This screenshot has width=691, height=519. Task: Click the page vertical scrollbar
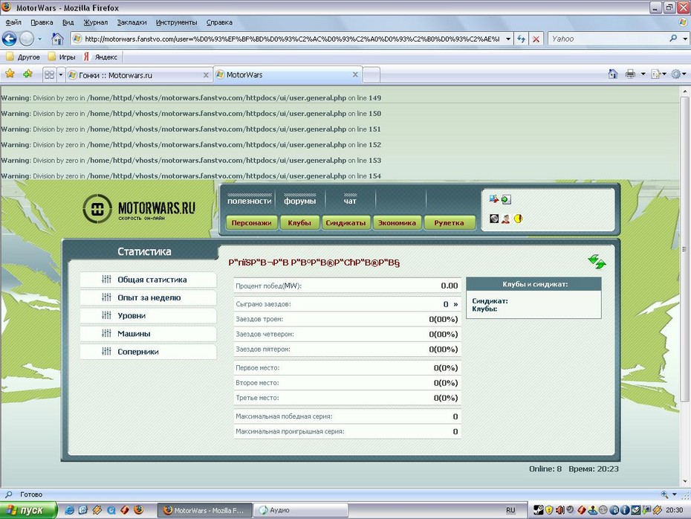[x=684, y=286]
